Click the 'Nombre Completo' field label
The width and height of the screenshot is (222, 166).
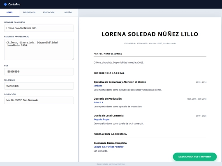point(14,22)
